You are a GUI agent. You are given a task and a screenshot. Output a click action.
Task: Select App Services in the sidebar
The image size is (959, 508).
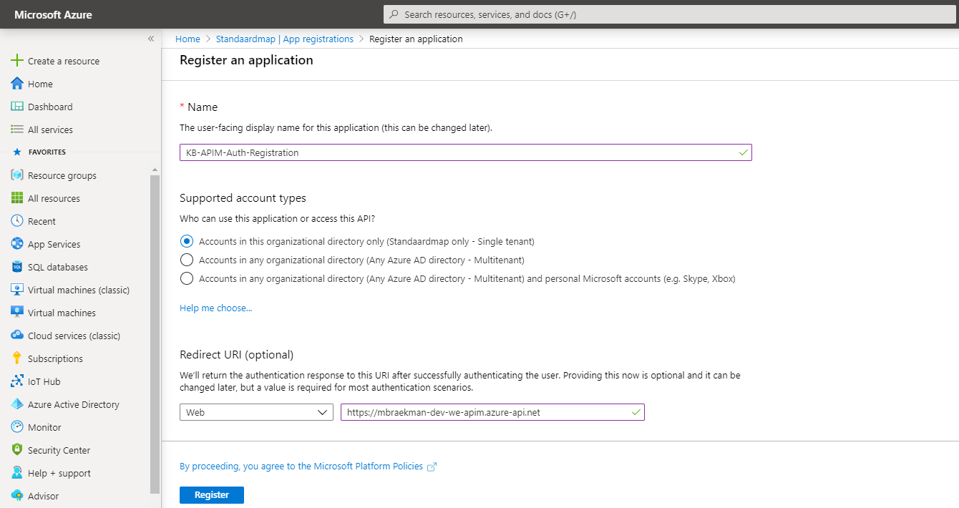click(54, 243)
